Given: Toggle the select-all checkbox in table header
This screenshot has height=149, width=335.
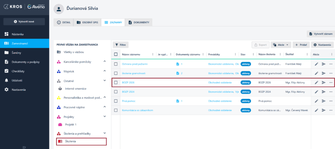Looking at the screenshot, I should tap(115, 54).
